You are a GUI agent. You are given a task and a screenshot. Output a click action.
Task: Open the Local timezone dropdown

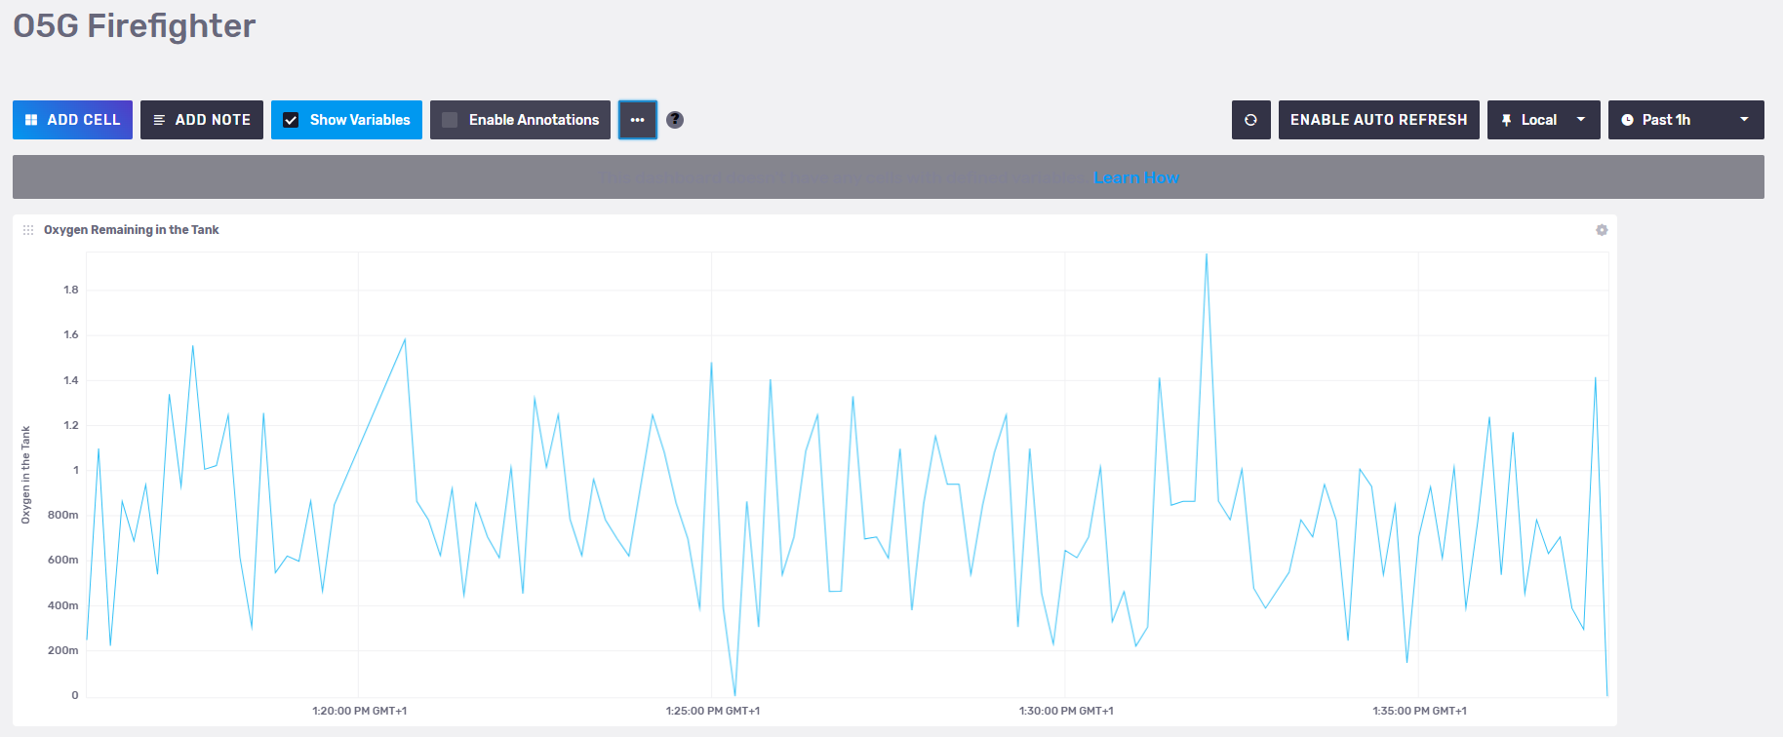coord(1543,120)
